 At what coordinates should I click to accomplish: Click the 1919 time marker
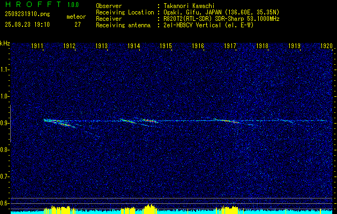[x=294, y=46]
